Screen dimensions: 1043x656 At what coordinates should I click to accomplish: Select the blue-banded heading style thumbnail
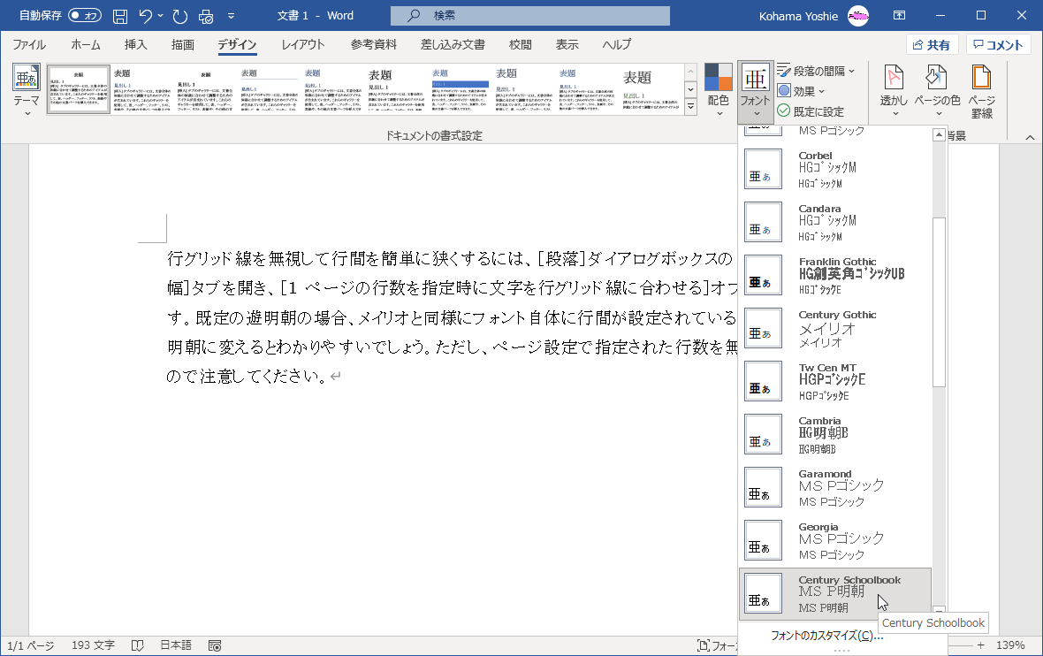point(461,90)
